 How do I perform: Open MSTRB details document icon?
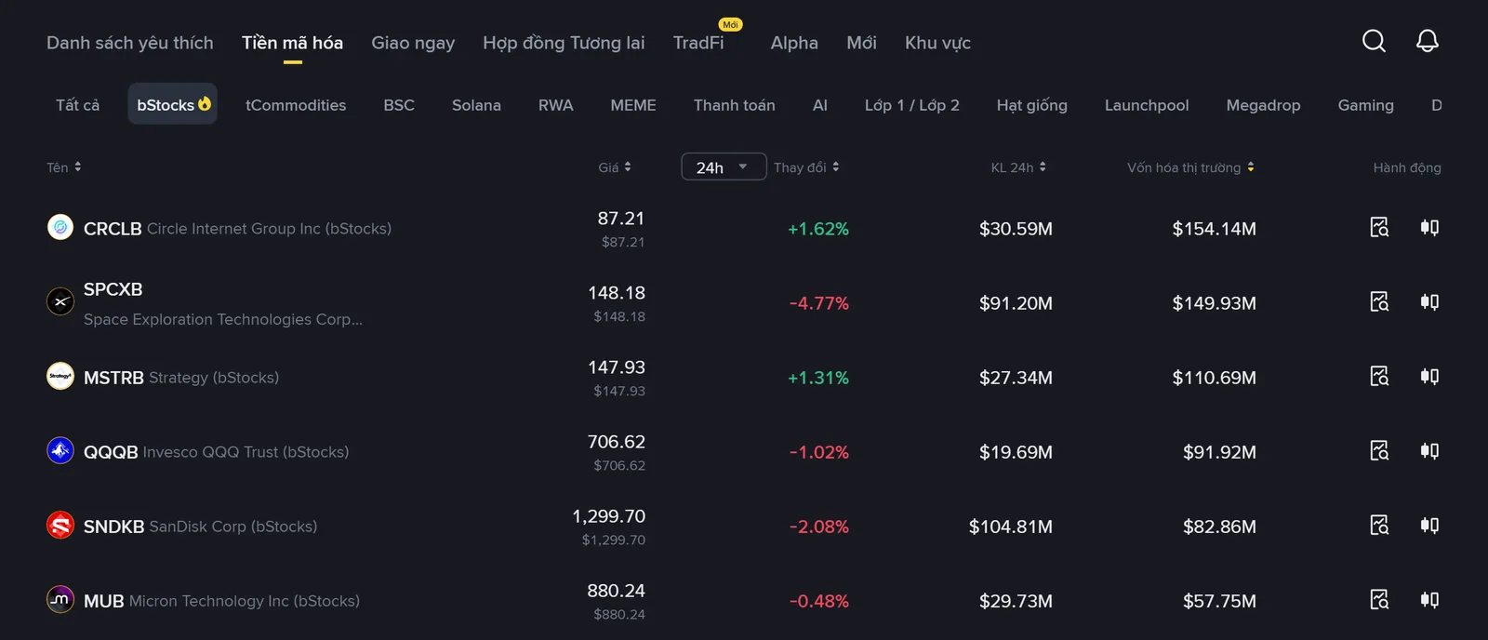tap(1379, 377)
